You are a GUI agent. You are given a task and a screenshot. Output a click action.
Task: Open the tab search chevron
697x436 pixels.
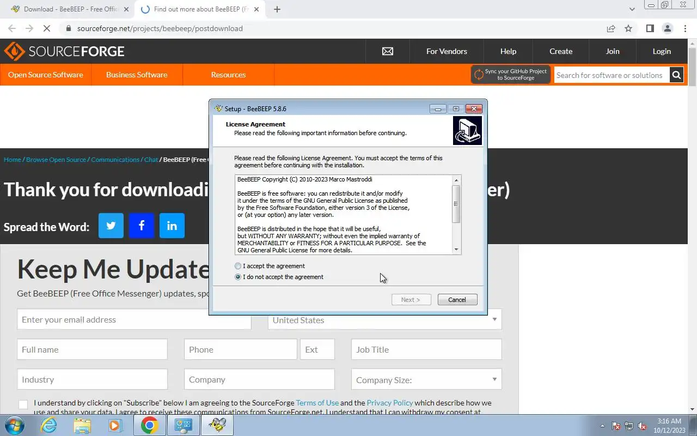click(632, 9)
